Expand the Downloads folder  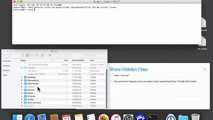[22, 84]
